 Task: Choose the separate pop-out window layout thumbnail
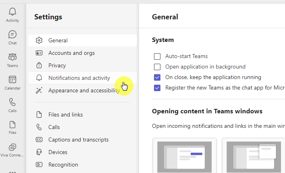pos(254,156)
